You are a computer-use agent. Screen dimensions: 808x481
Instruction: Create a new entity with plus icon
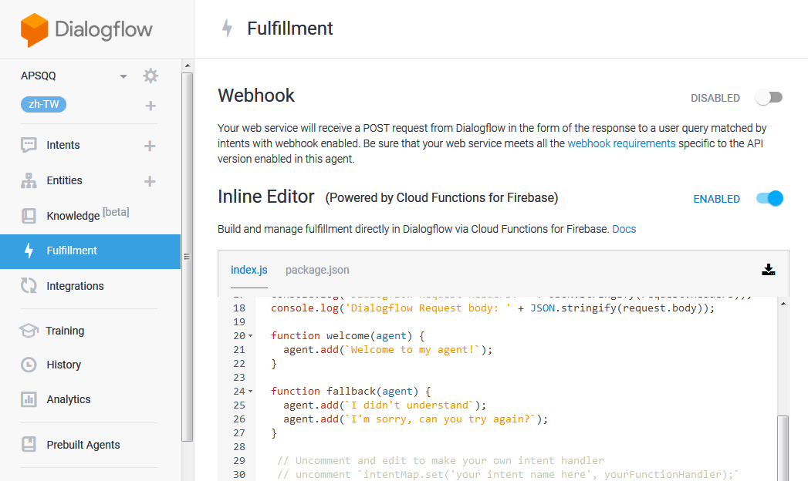point(150,182)
